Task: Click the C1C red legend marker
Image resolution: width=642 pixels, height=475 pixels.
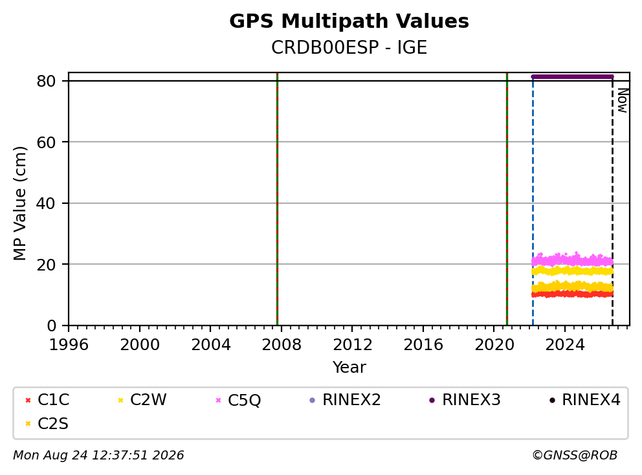Action: coord(28,400)
